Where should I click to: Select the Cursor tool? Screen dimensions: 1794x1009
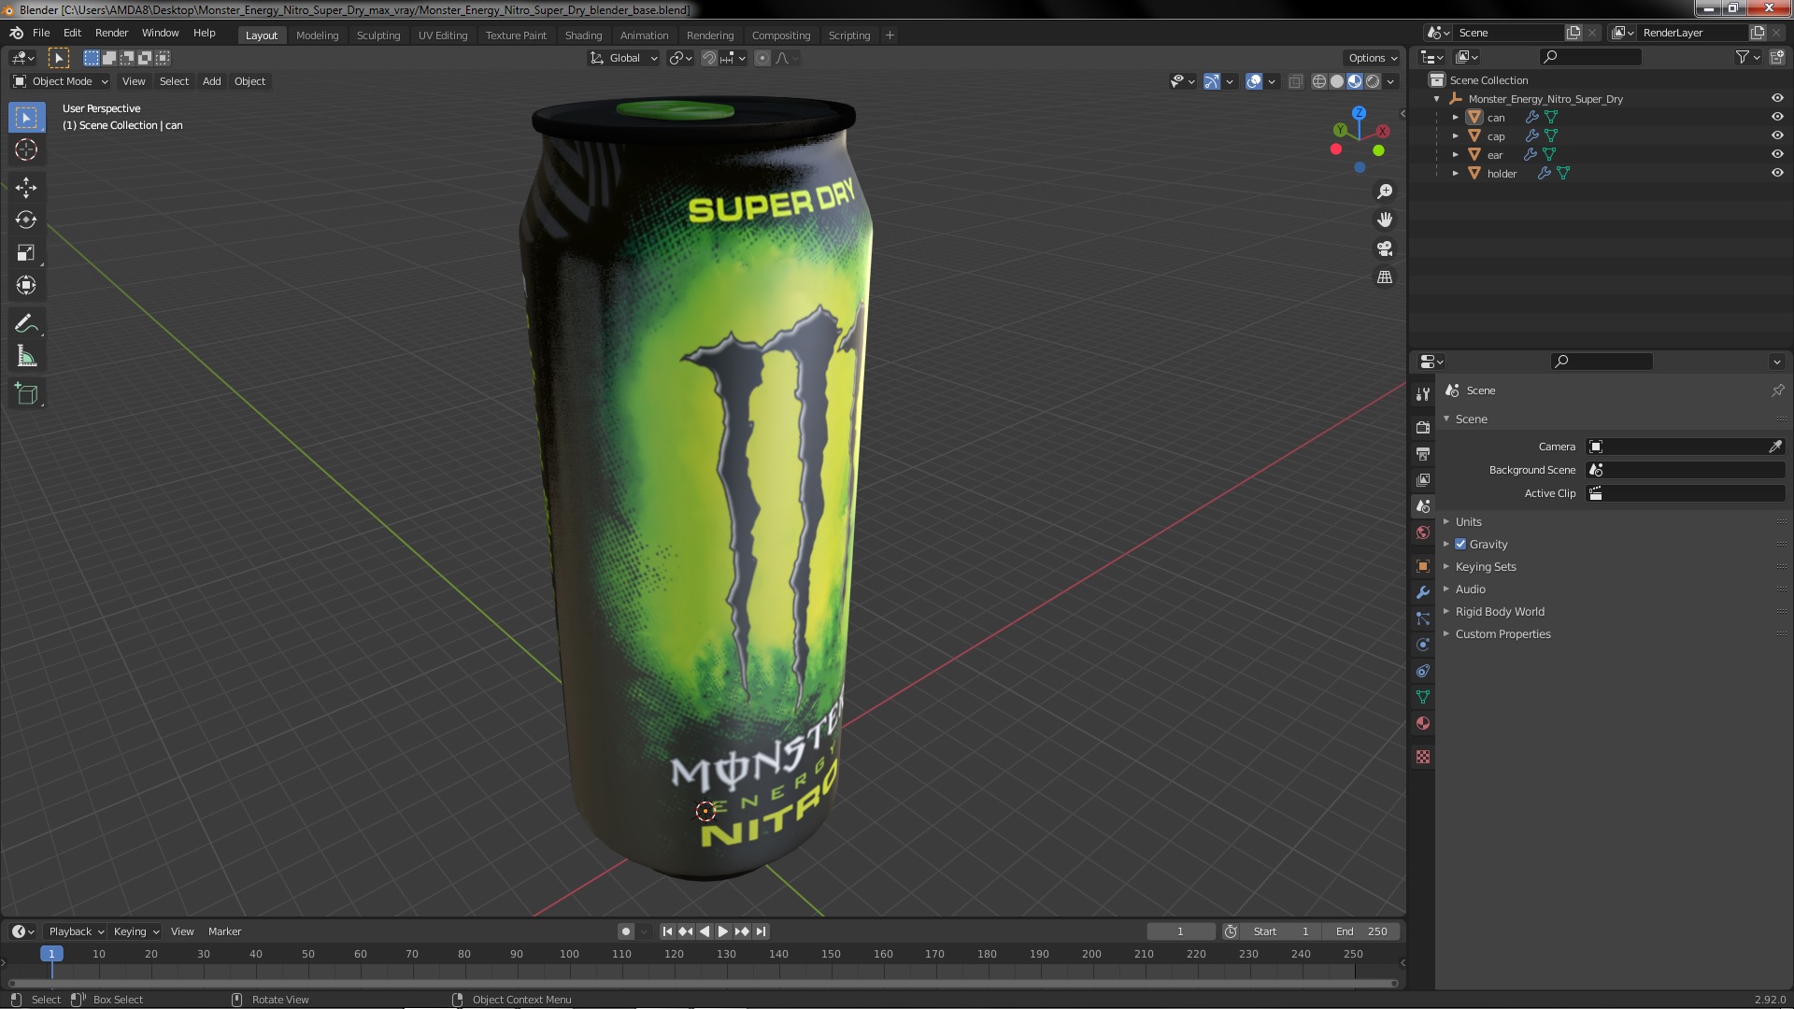tap(26, 149)
